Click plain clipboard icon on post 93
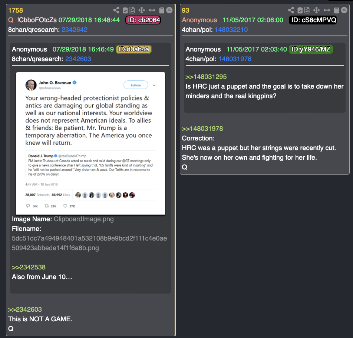This screenshot has width=353, height=338. 336,10
